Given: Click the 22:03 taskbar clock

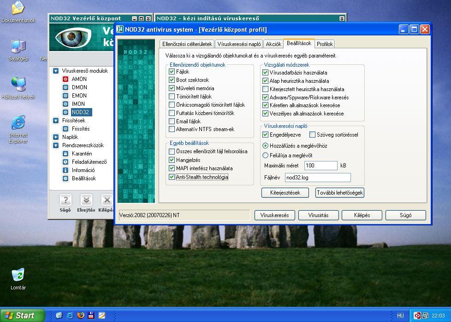Looking at the screenshot, I should pos(438,316).
